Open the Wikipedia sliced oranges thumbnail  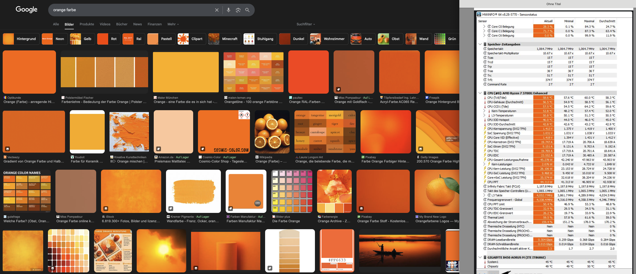[272, 132]
